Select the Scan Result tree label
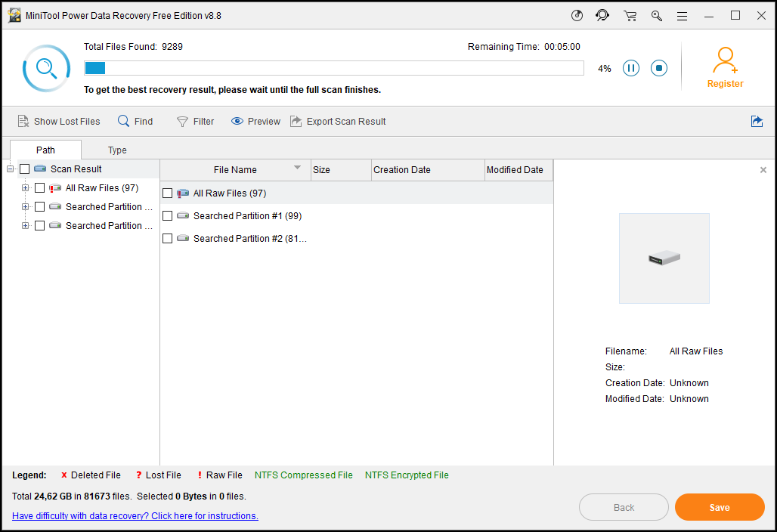 (76, 169)
